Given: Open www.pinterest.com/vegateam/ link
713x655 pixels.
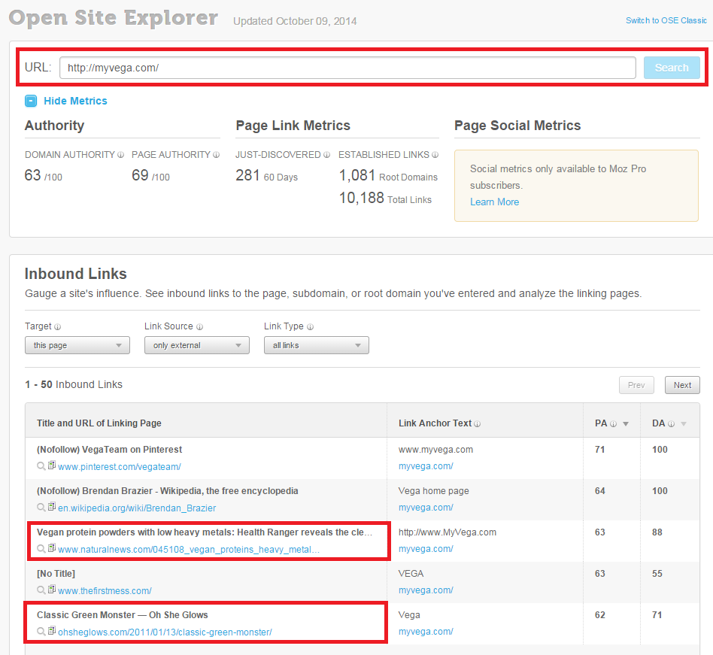Looking at the screenshot, I should click(120, 467).
